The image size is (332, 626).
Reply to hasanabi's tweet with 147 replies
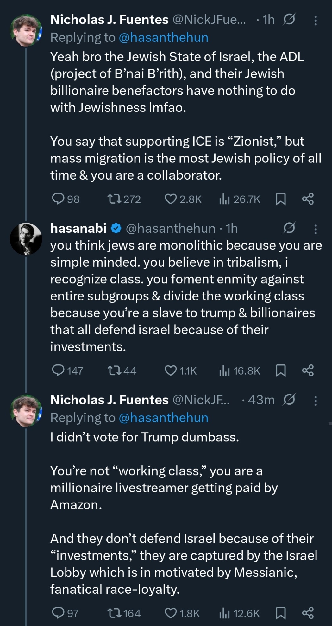58,370
